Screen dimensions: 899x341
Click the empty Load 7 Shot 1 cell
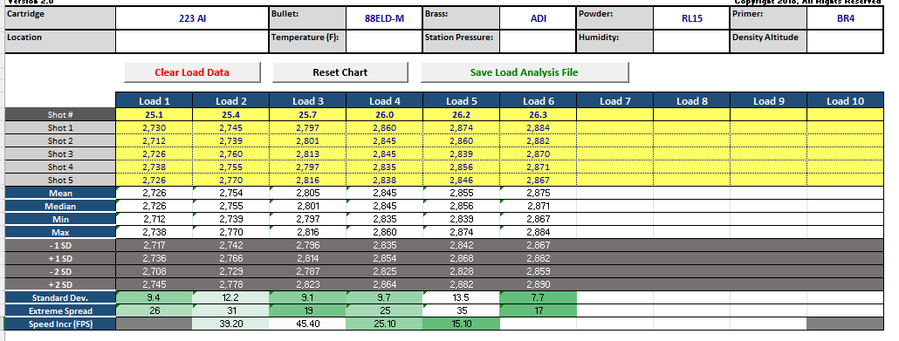614,128
